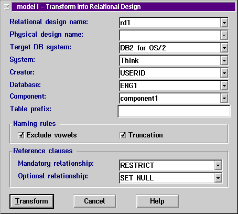Open Help for this dialog
Screen dimensions: 238x214
pyautogui.click(x=157, y=201)
